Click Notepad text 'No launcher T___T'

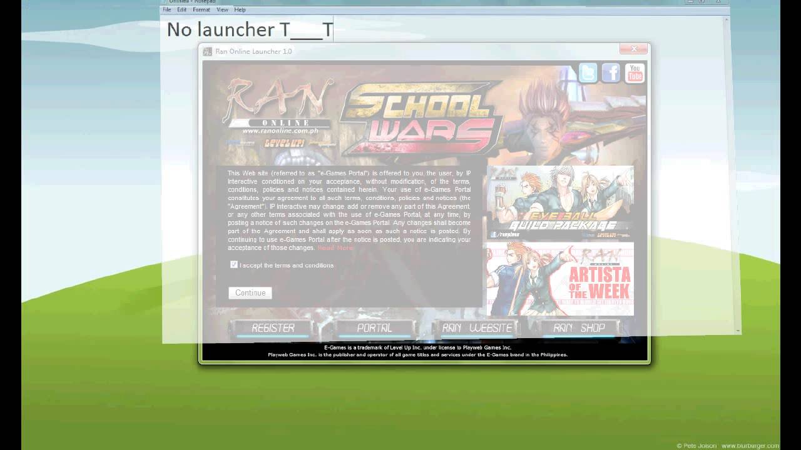tap(250, 29)
